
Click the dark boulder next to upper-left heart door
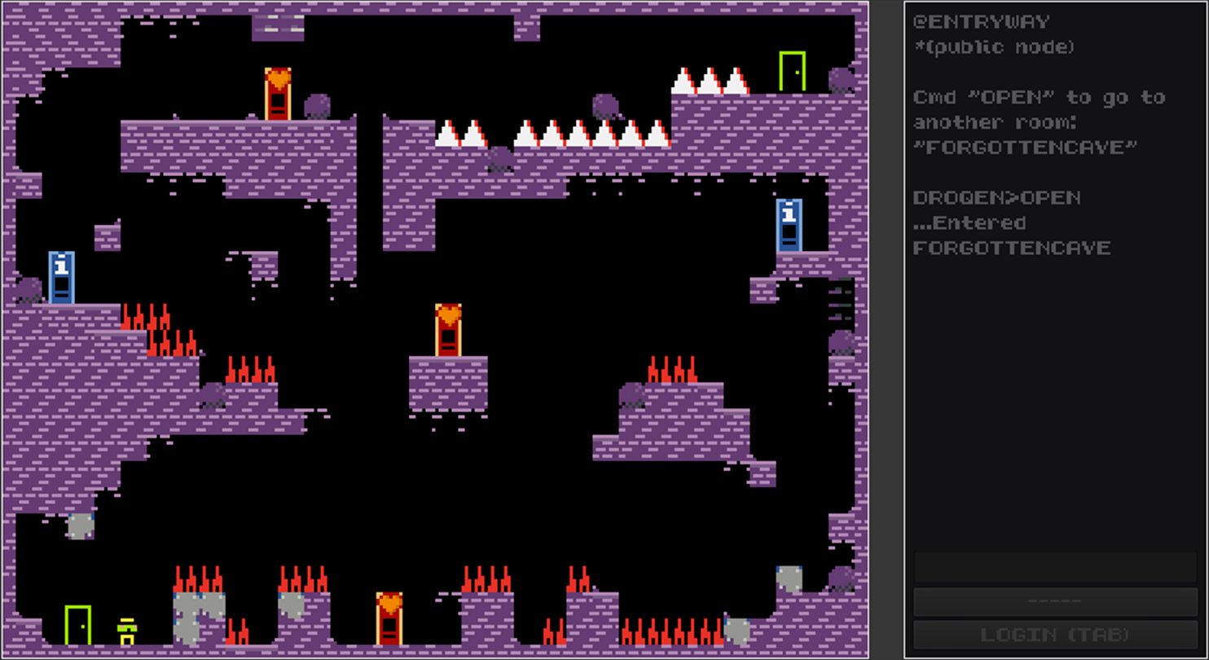click(x=317, y=107)
